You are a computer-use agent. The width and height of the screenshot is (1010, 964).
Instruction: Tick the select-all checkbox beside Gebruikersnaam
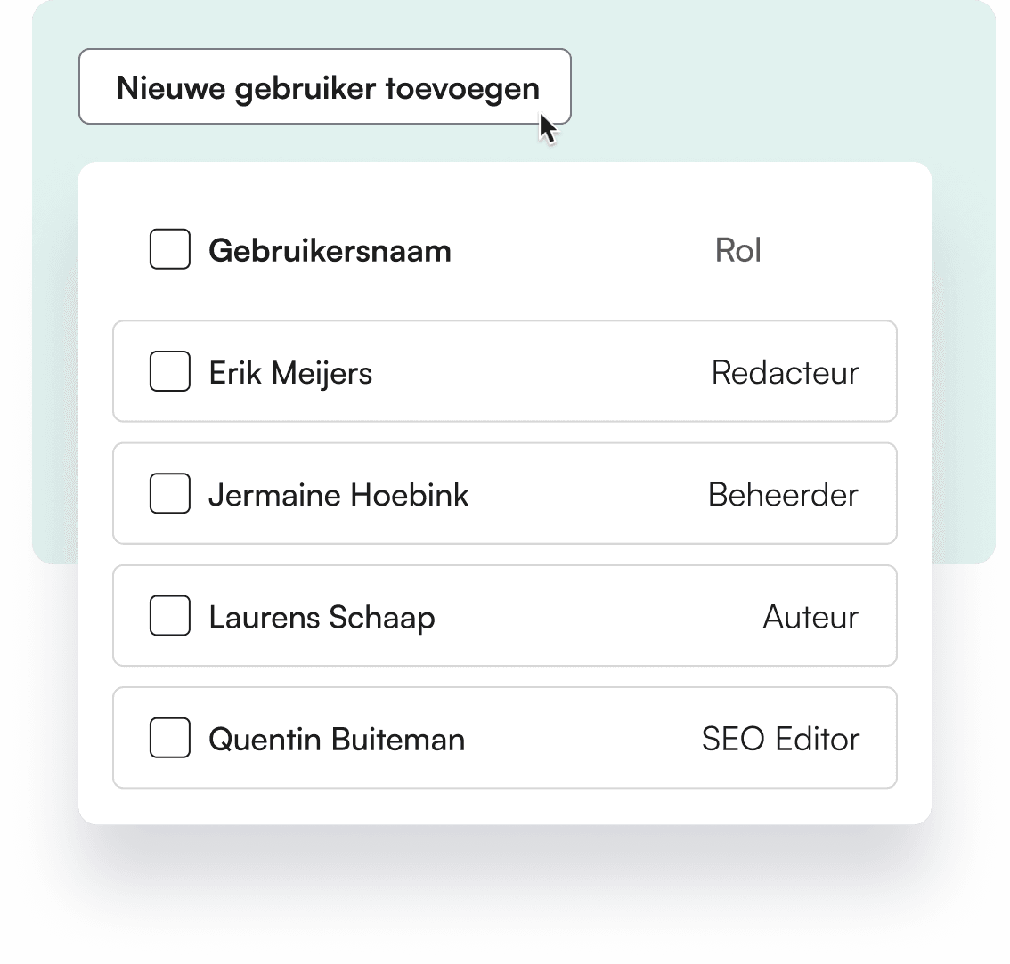tap(170, 248)
